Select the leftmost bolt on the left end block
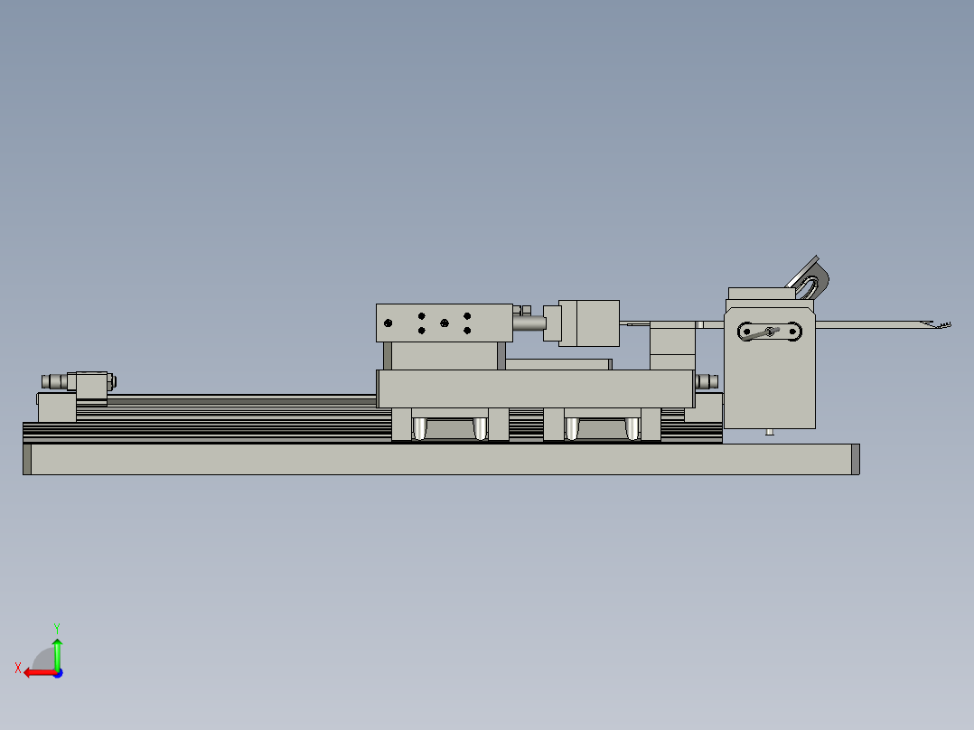 53,381
